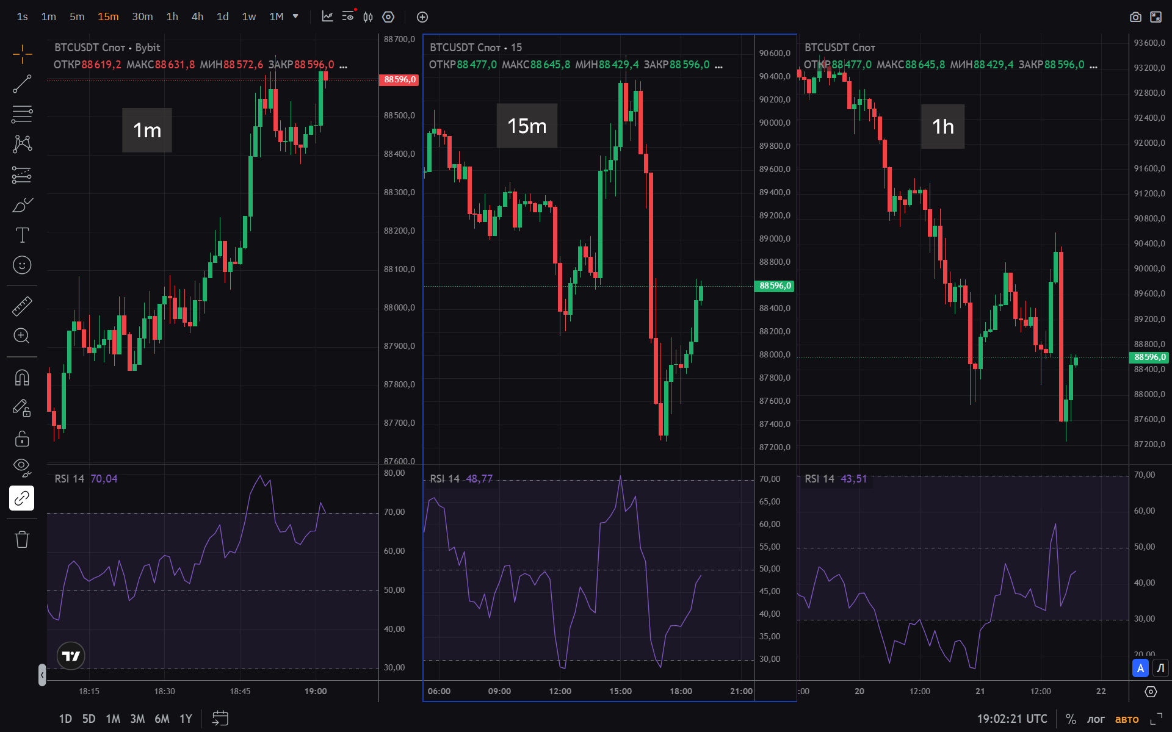Viewport: 1172px width, 732px height.
Task: Toggle magnet snap mode in the sidebar
Action: click(x=22, y=378)
